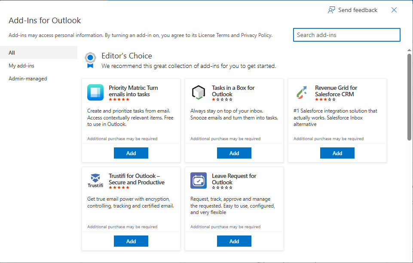413x263 pixels.
Task: Close the Add-Ins dialog
Action: [x=394, y=10]
